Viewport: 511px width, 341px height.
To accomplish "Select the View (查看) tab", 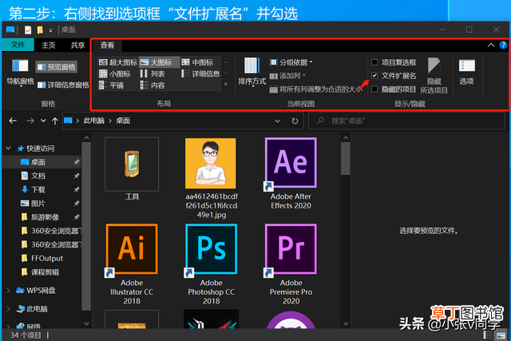I will [x=107, y=46].
